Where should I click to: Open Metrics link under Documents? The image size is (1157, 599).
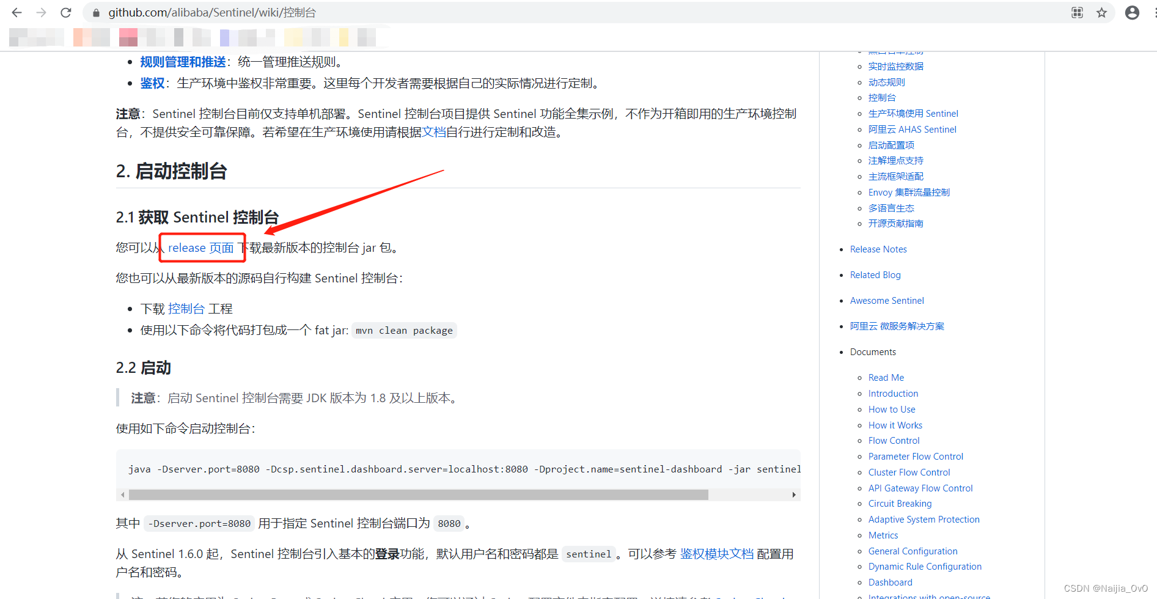click(883, 535)
